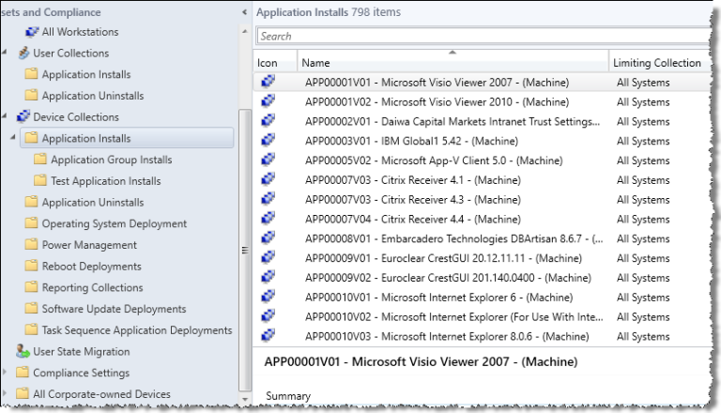Click icon beside Citrix Receiver 4.4 collection
721x413 pixels.
[x=268, y=220]
